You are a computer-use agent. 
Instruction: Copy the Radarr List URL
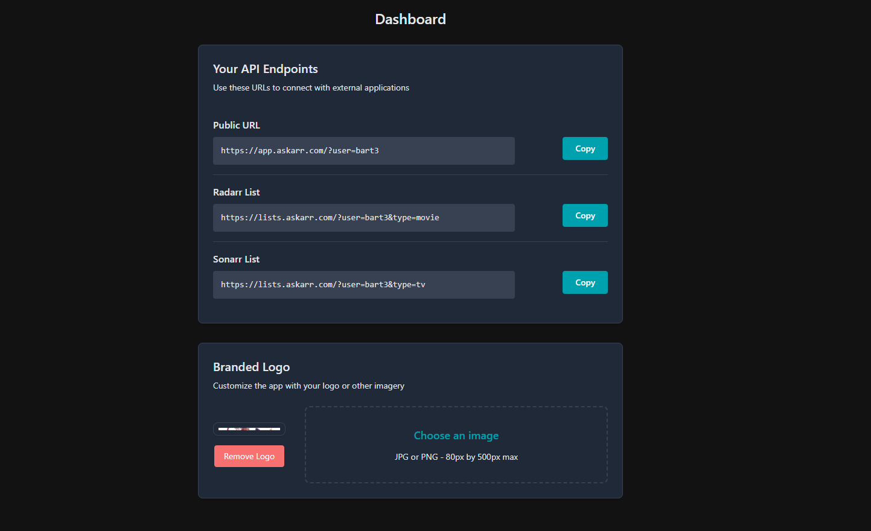[585, 215]
